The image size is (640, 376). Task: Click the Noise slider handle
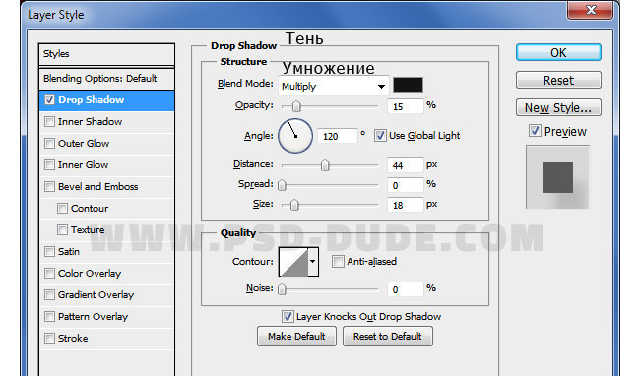click(x=282, y=289)
